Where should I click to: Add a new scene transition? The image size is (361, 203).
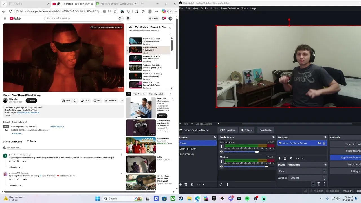click(313, 184)
